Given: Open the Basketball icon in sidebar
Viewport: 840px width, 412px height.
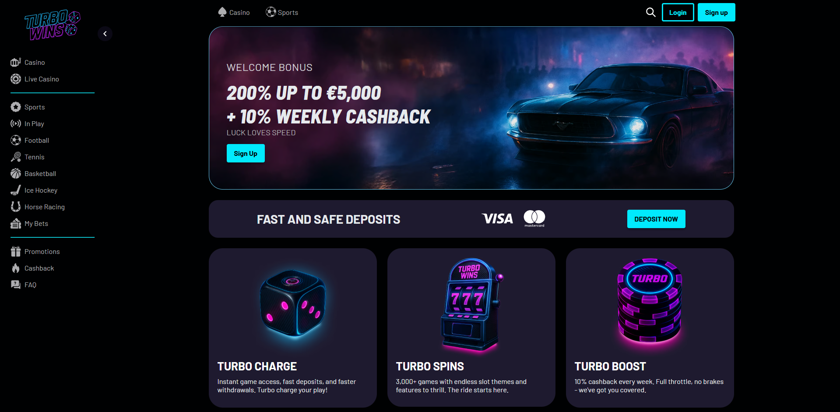Looking at the screenshot, I should coord(16,173).
